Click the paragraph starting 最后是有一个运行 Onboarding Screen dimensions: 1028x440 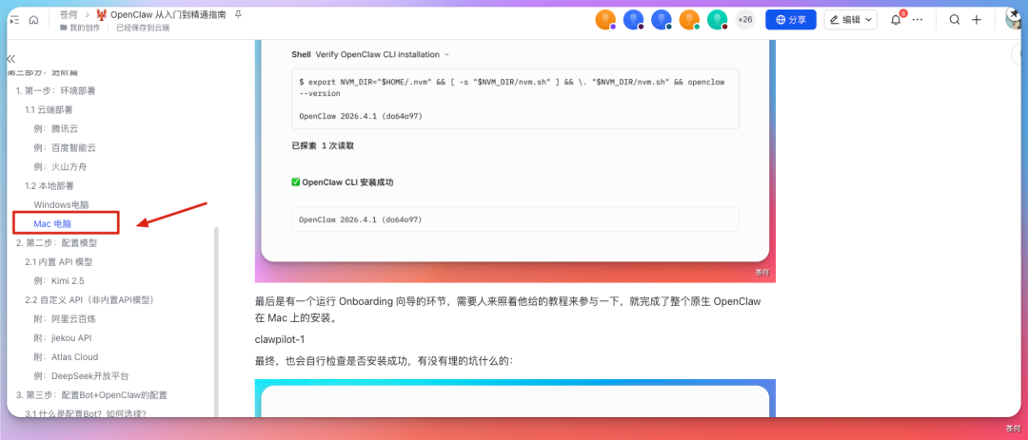pos(507,310)
